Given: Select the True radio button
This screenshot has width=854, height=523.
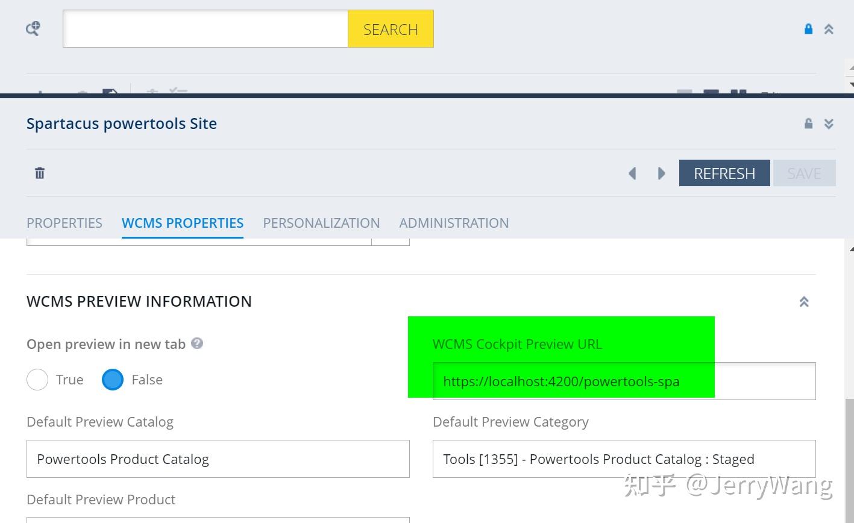Looking at the screenshot, I should coord(37,380).
